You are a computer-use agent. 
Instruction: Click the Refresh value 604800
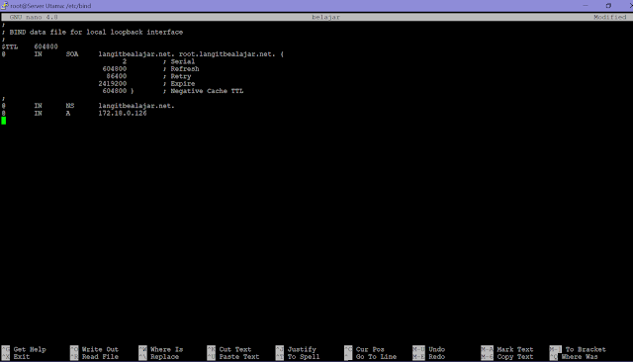(115, 69)
